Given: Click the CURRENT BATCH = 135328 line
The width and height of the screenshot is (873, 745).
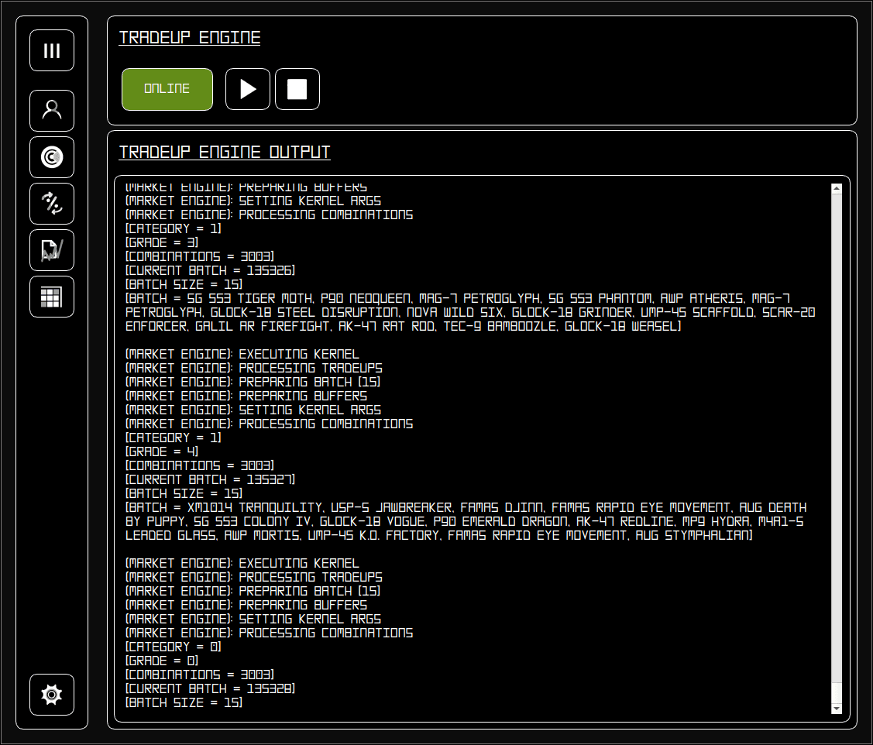Looking at the screenshot, I should [x=210, y=688].
